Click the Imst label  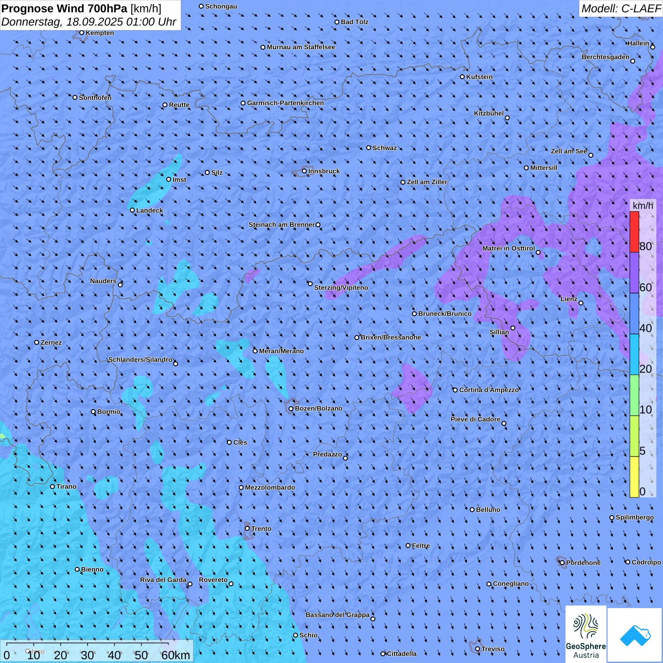(179, 179)
